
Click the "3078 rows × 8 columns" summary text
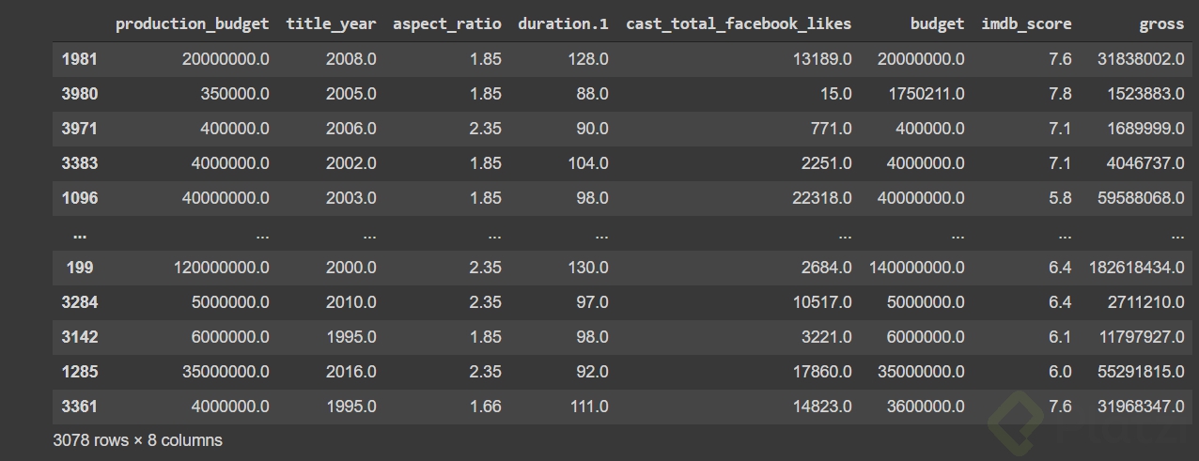pos(138,439)
